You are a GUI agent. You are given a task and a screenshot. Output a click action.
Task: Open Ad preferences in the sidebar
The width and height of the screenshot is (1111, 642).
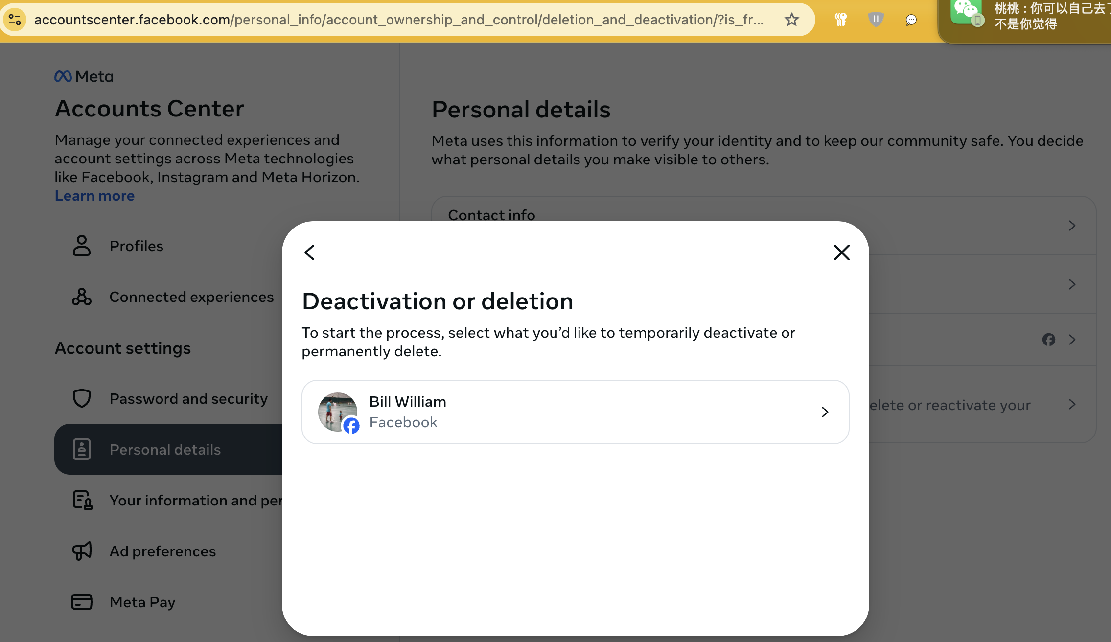click(168, 551)
